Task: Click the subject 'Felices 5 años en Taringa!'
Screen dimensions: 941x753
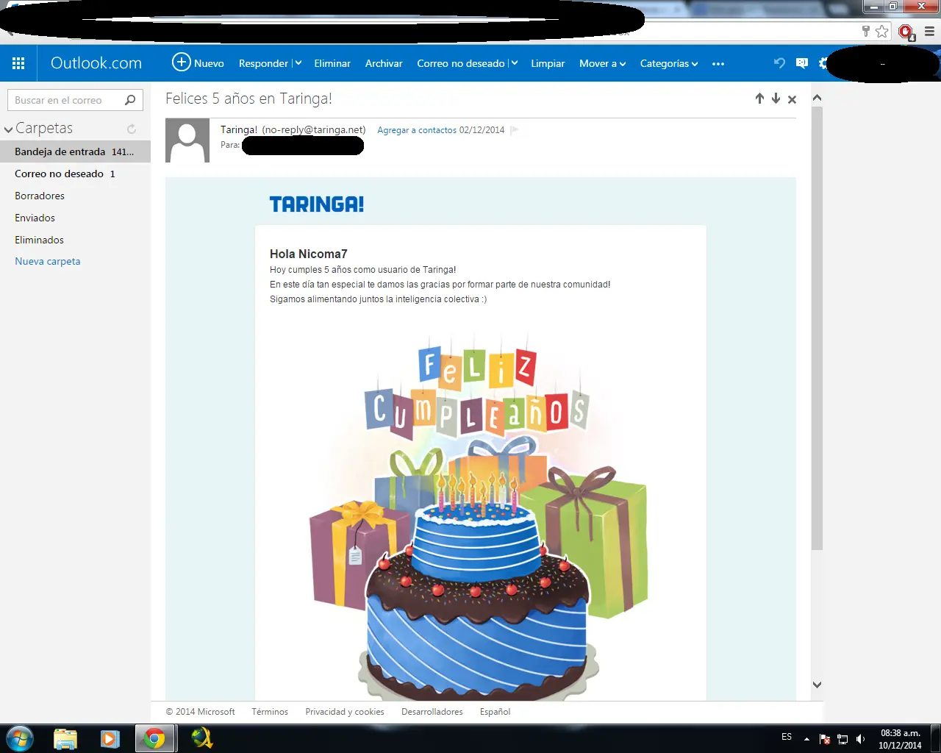Action: (248, 99)
